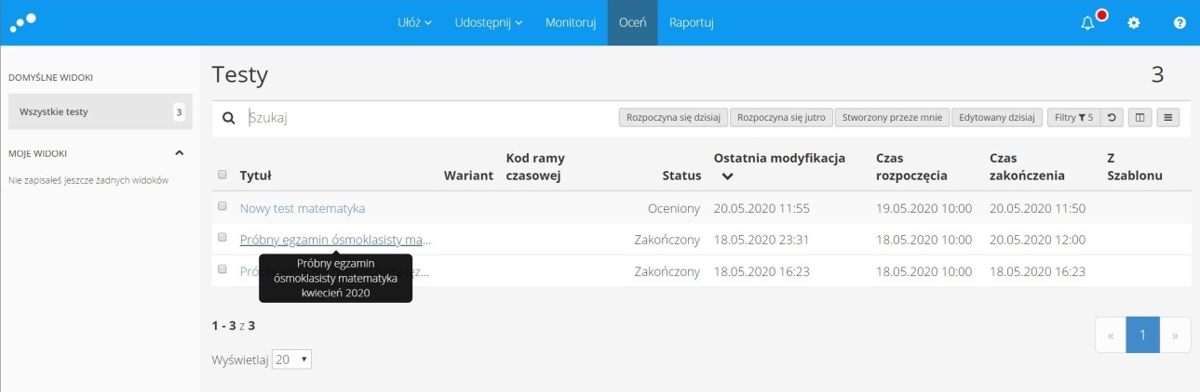The height and width of the screenshot is (392, 1200).
Task: Apply Edytowany dzisiaj filter
Action: tap(997, 118)
